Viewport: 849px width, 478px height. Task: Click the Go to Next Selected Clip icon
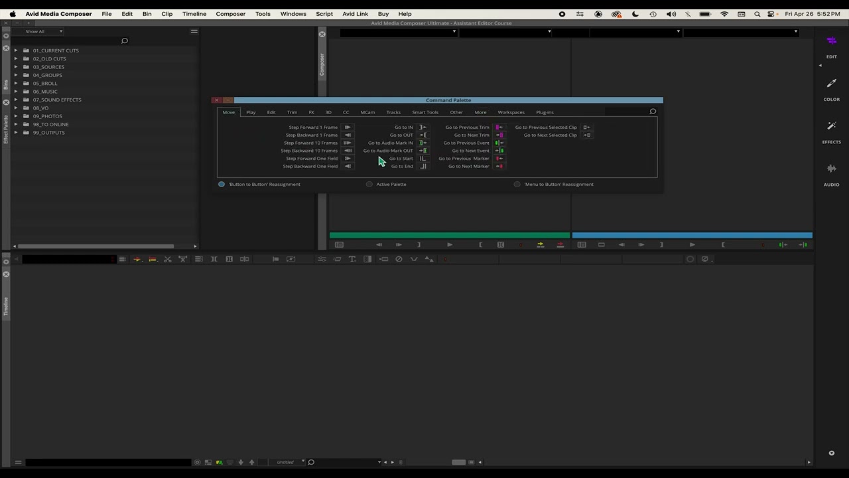586,135
